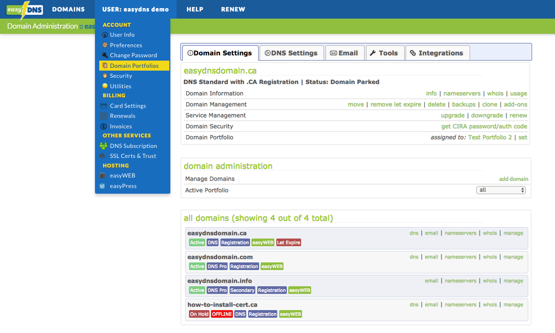This screenshot has height=333, width=555.
Task: Click the remove let expire link
Action: 396,104
